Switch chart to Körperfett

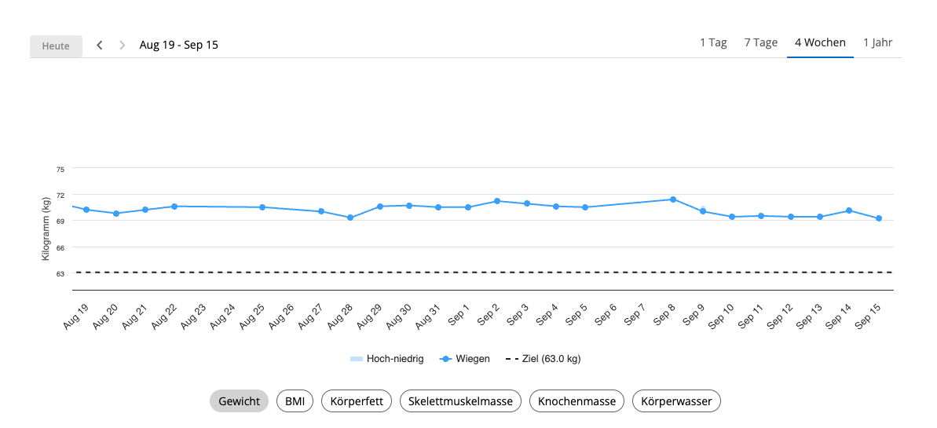pyautogui.click(x=357, y=401)
